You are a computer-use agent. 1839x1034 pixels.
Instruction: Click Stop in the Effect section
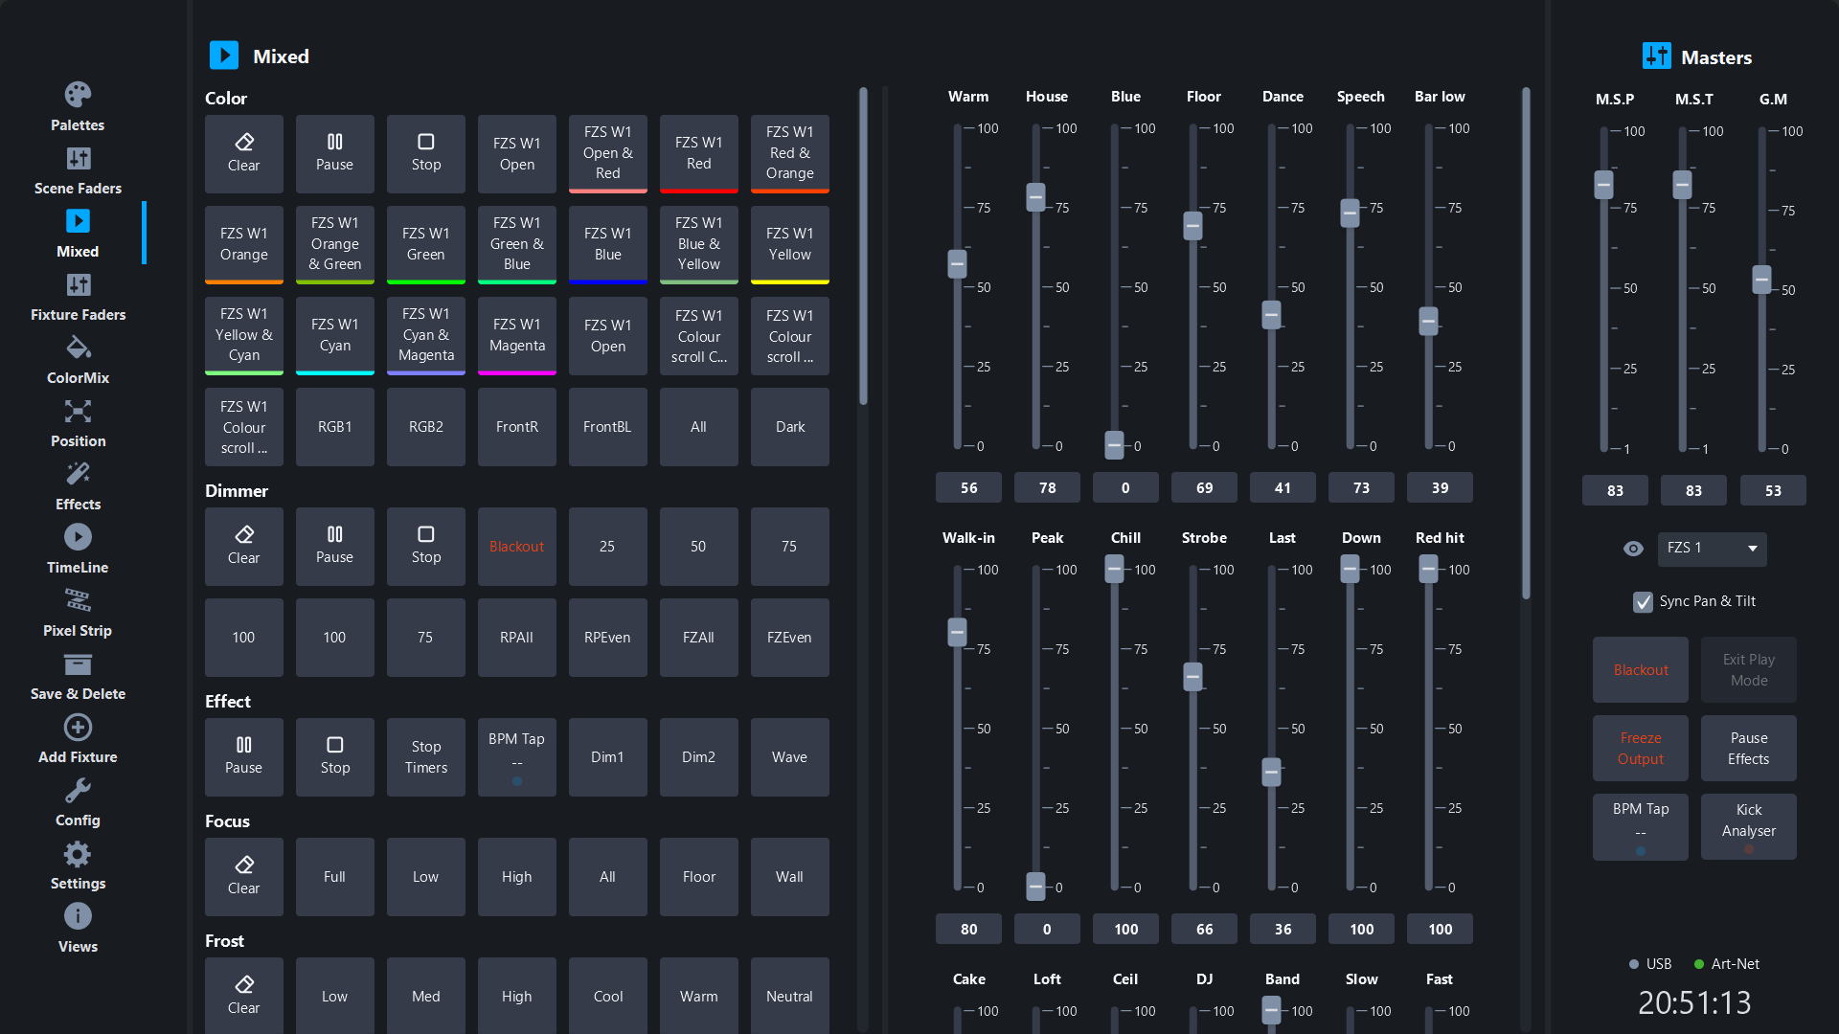[x=334, y=757]
